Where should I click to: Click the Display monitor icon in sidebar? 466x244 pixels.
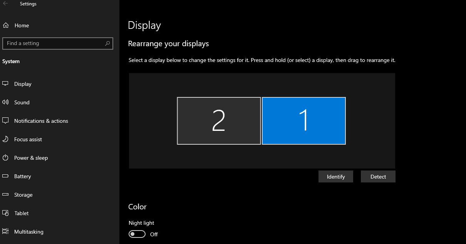point(5,84)
